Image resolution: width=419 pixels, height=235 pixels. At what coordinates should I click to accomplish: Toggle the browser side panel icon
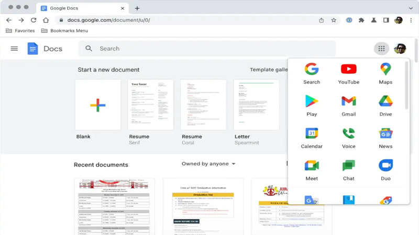[x=386, y=20]
